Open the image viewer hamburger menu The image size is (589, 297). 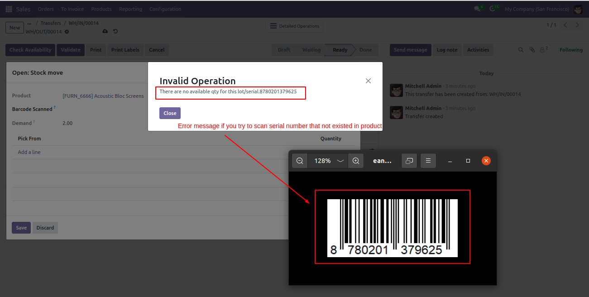pos(428,161)
